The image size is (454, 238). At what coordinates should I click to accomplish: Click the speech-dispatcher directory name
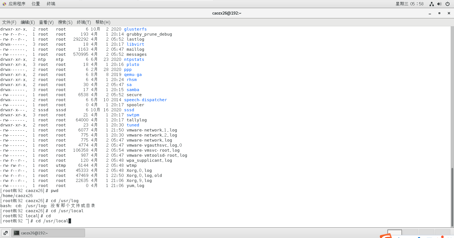145,100
